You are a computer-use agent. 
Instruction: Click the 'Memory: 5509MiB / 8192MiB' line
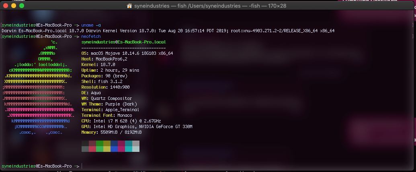[111, 132]
